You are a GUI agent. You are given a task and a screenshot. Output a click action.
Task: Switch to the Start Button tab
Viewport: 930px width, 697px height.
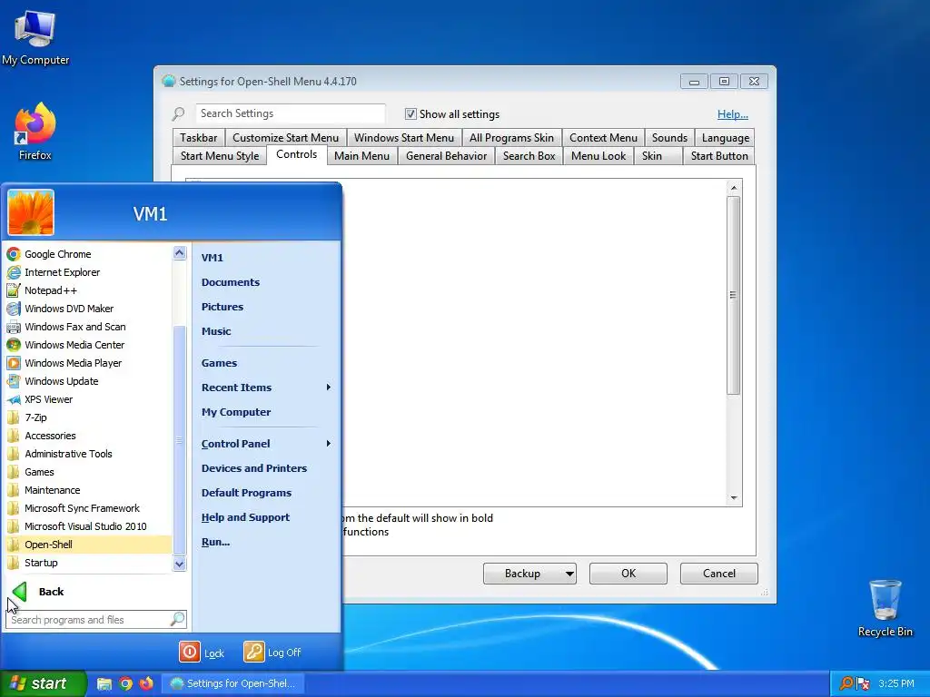719,156
